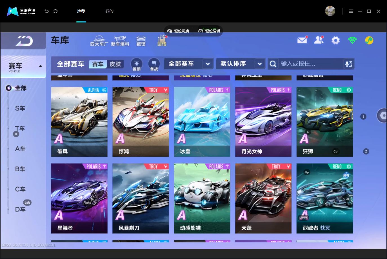Open the friends icon
387x259 pixels.
(319, 40)
